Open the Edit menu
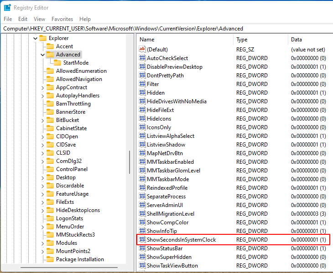Screen dimensions: 333x273 coord(23,19)
